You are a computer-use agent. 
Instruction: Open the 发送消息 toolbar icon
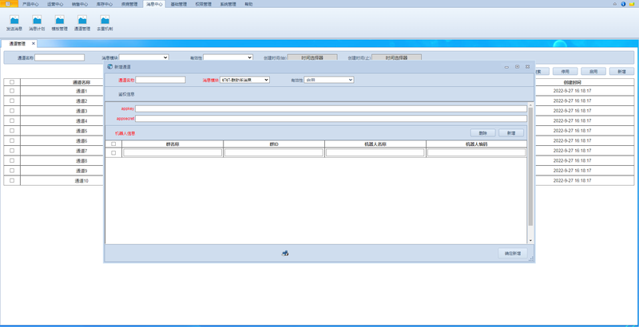14,23
